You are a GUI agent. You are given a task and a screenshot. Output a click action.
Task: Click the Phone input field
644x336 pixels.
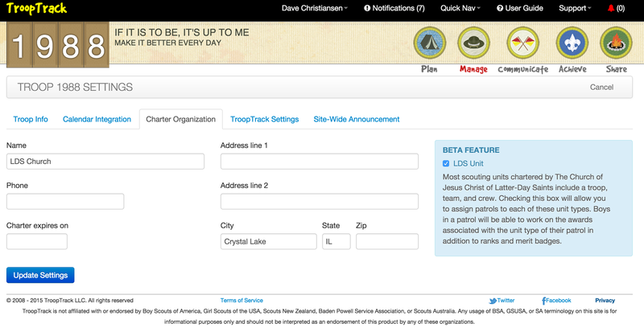coord(65,202)
